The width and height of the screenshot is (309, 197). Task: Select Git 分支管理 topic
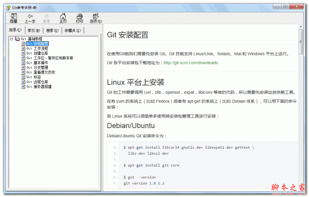tap(37, 67)
